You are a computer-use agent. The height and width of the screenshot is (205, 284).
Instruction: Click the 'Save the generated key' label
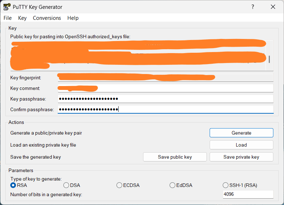[x=35, y=157]
